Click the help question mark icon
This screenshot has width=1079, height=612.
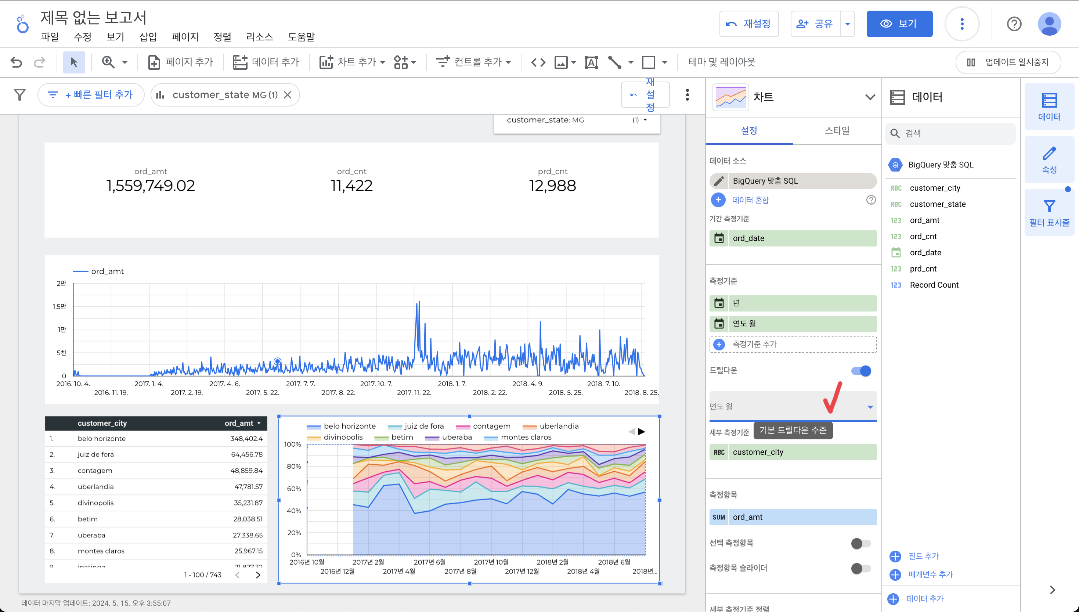[x=1014, y=24]
